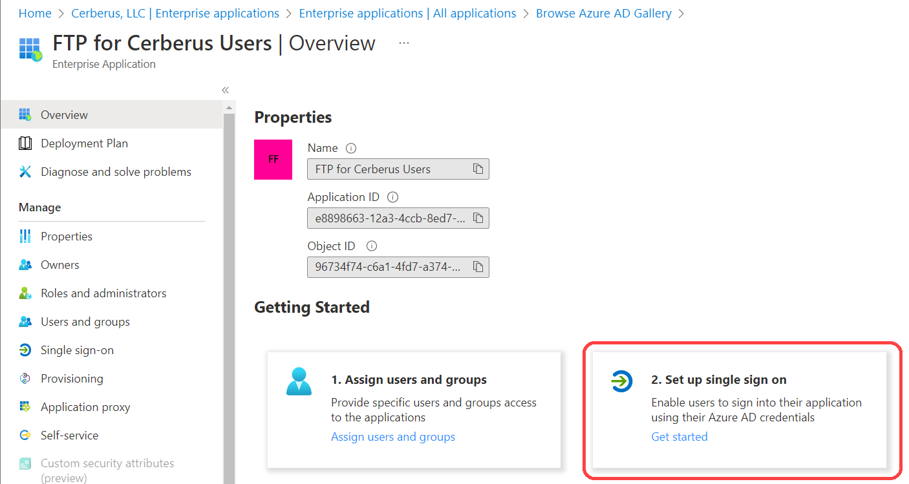Copy the Object ID to clipboard

[478, 267]
